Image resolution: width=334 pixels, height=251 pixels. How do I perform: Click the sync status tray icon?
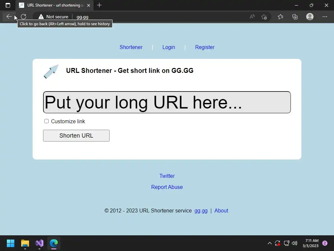(278, 243)
